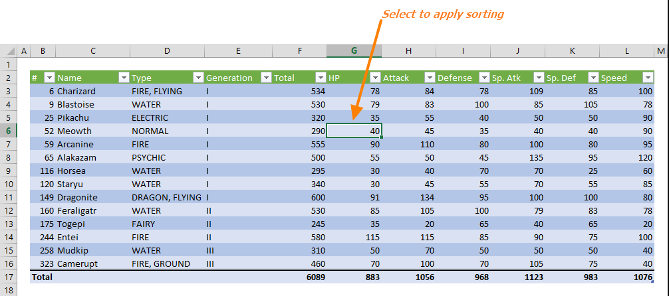This screenshot has width=669, height=296.
Task: Open the Attack column filter dropdown
Action: 430,78
